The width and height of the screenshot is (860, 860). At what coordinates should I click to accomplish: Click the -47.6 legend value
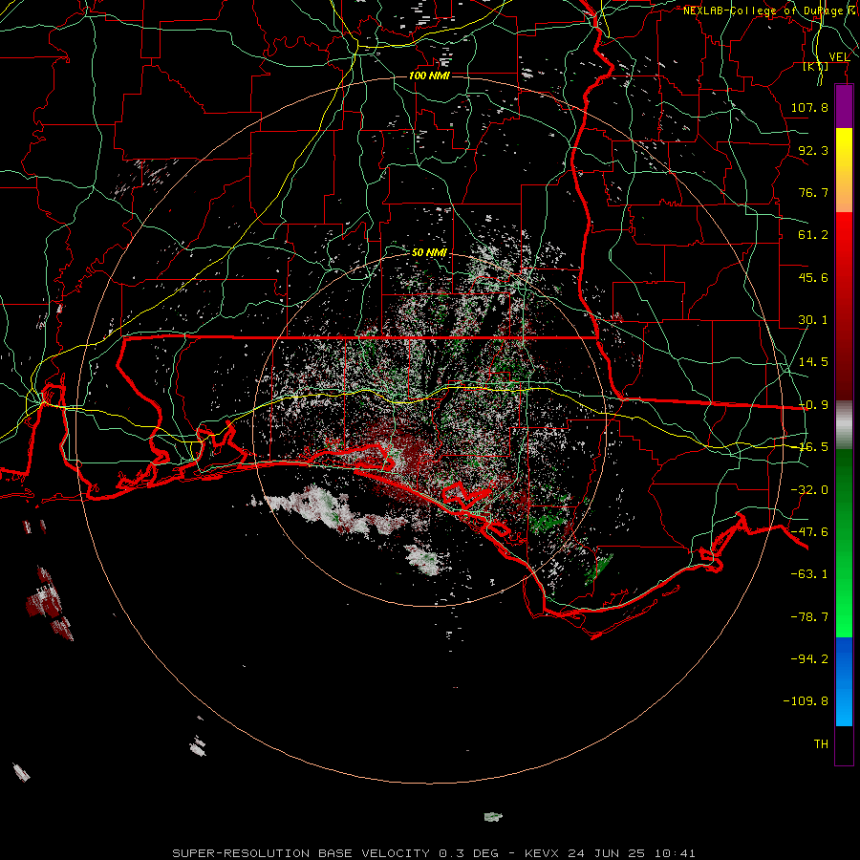coord(809,532)
